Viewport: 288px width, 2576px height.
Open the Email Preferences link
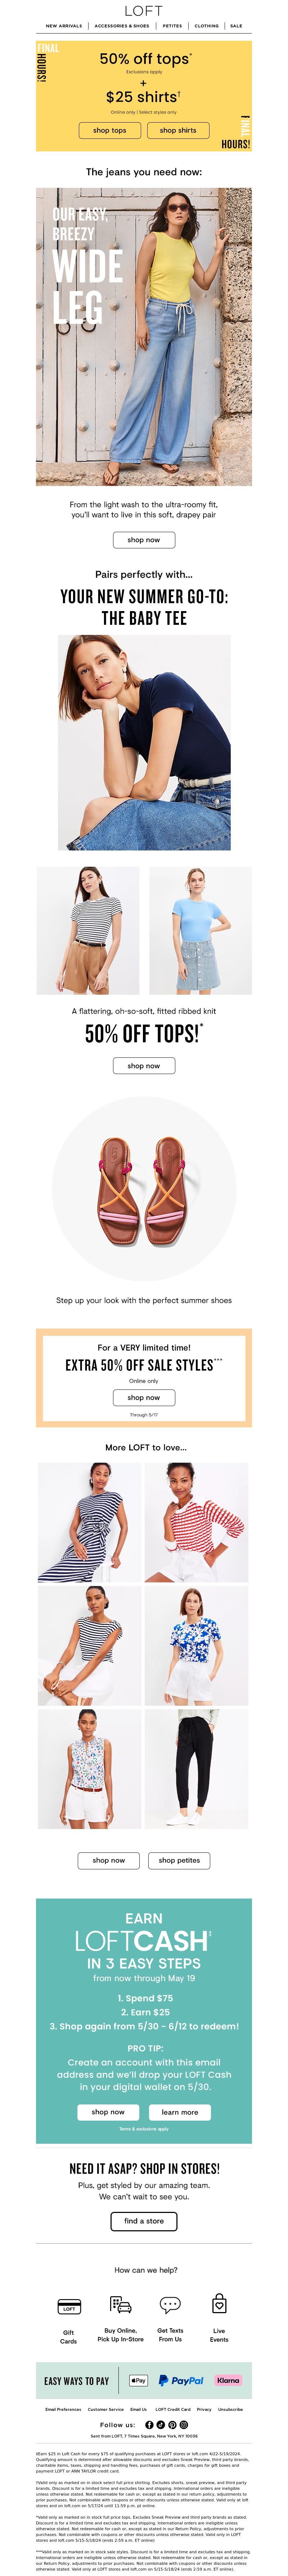pyautogui.click(x=63, y=2409)
